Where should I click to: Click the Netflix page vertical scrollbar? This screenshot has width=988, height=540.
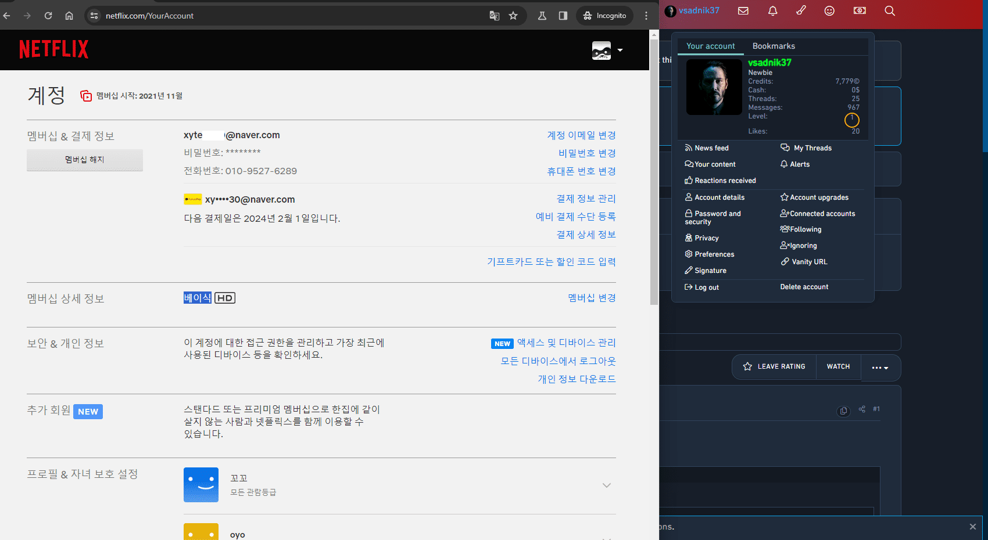654,172
